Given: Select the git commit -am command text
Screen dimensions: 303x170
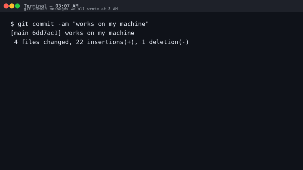Looking at the screenshot, I should pyautogui.click(x=43, y=24).
